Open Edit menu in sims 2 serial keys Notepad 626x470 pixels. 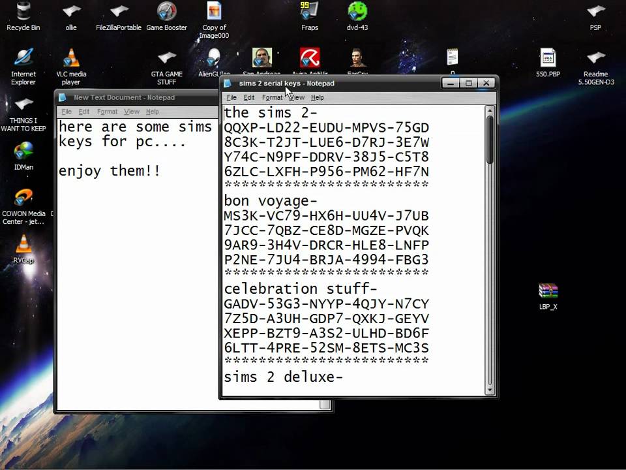coord(249,97)
